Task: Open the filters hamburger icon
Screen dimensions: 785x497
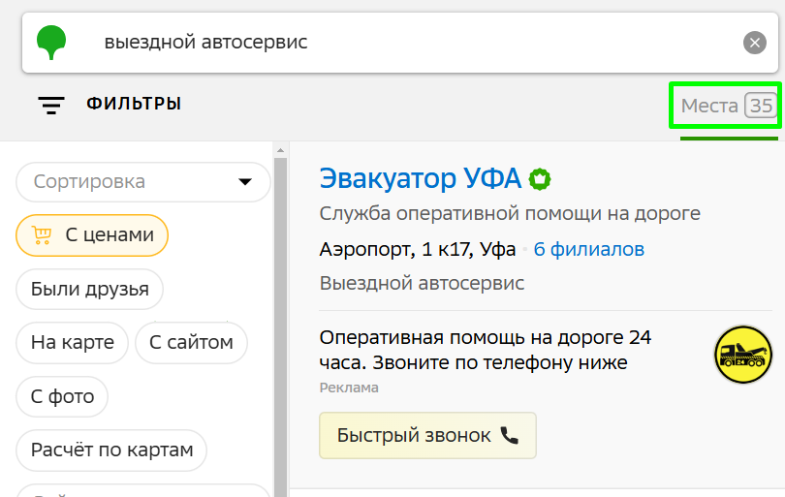Action: 51,105
